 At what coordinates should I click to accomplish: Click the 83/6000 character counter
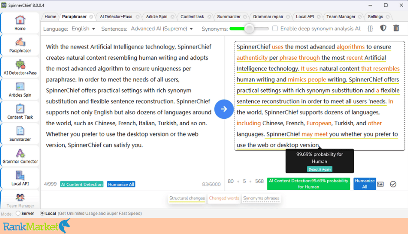(211, 185)
